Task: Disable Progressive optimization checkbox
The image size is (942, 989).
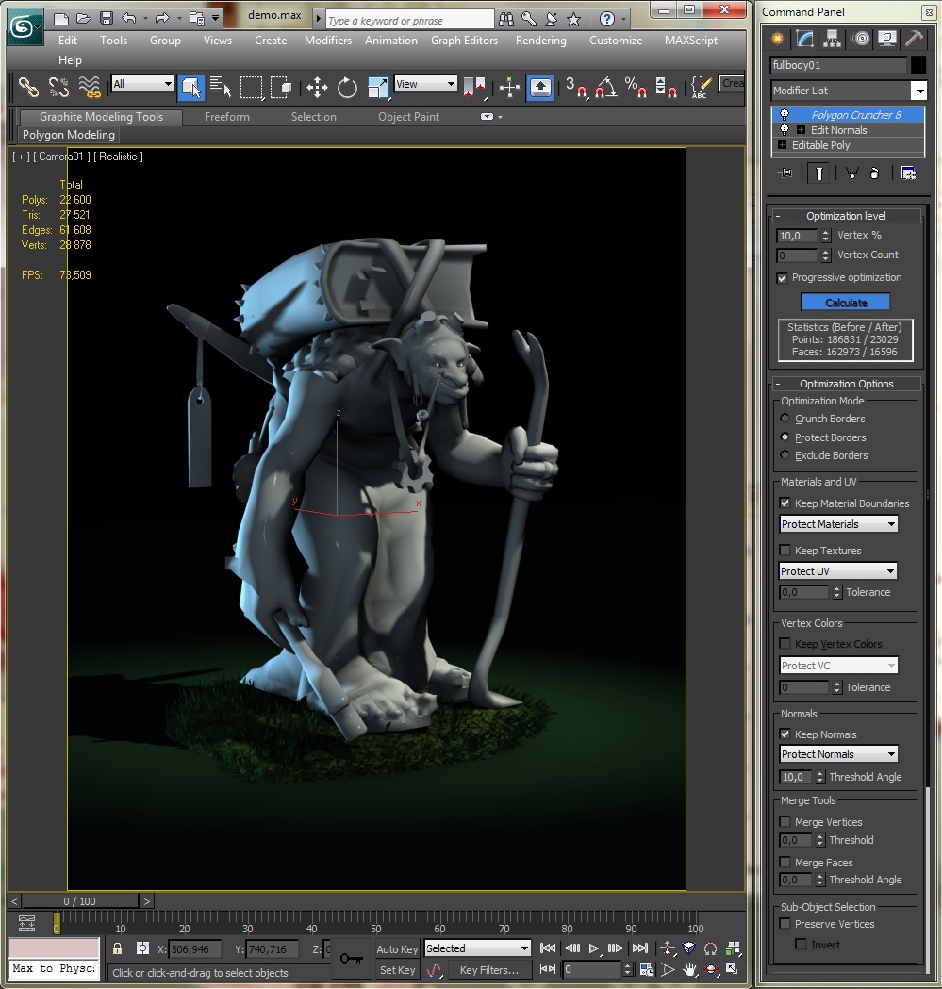Action: (783, 278)
